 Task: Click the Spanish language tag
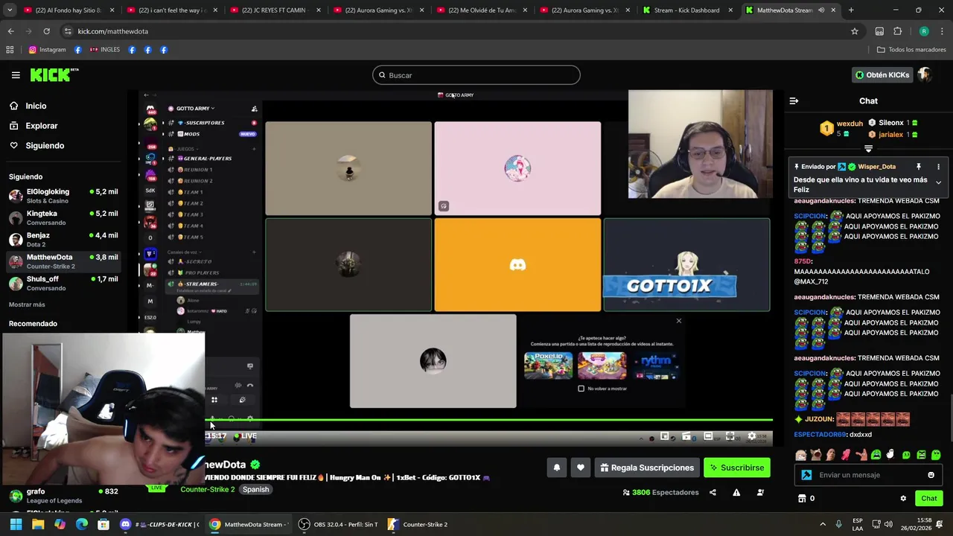(x=255, y=489)
